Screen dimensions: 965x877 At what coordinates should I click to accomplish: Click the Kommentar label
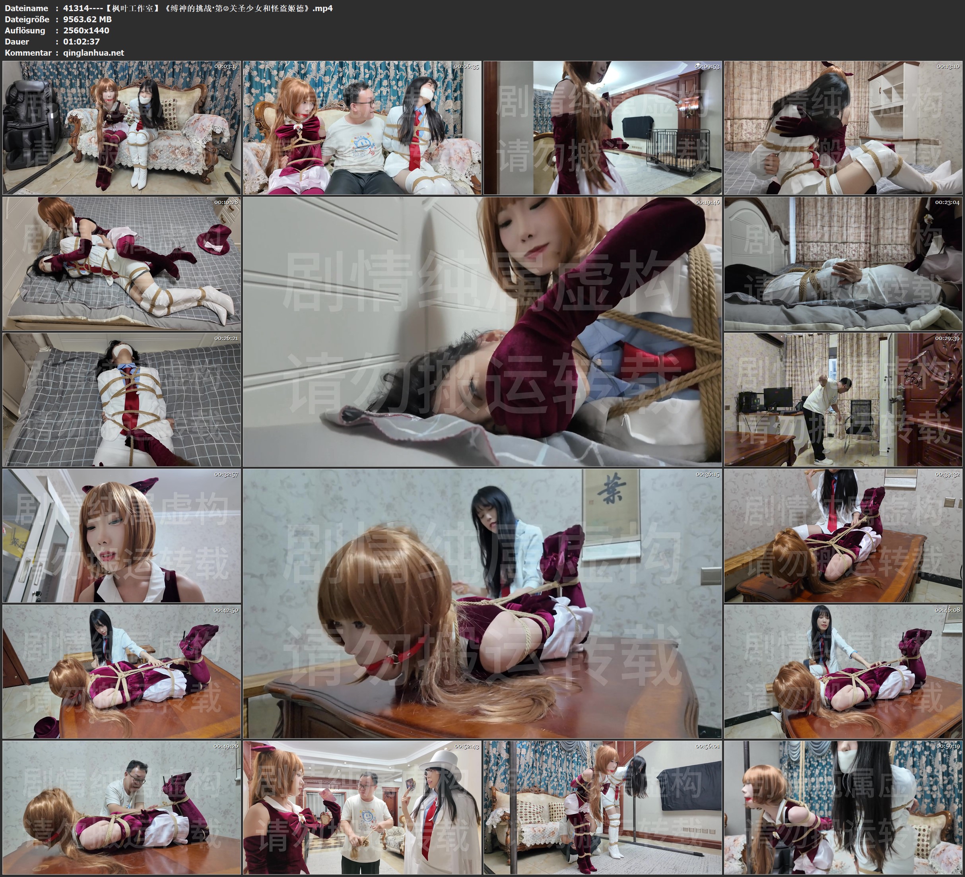[x=28, y=52]
